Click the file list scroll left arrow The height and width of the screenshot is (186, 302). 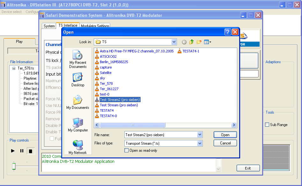pyautogui.click(x=97, y=125)
